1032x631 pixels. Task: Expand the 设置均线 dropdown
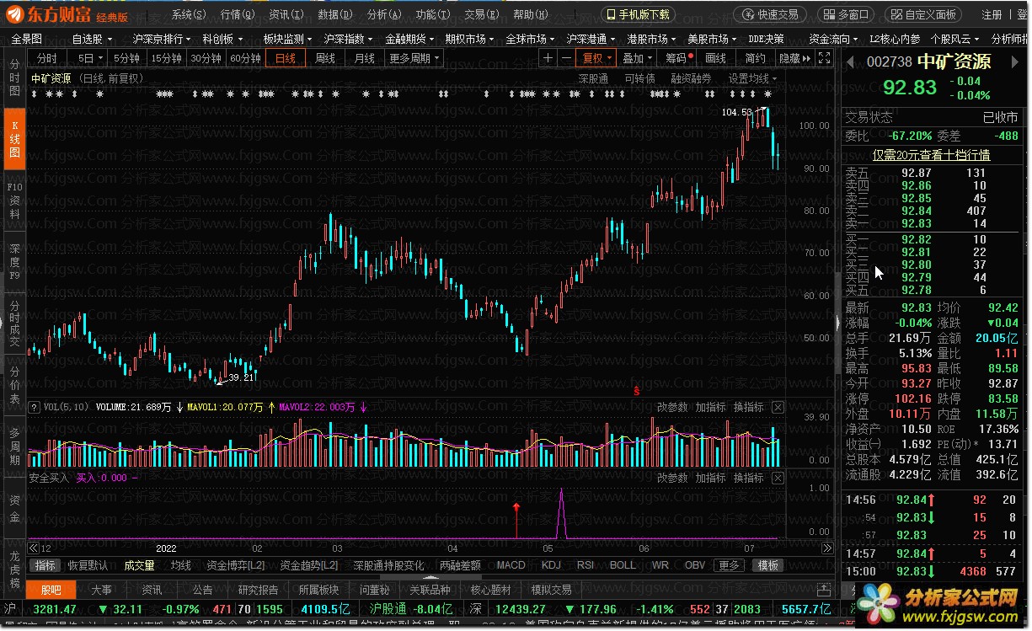(x=752, y=78)
